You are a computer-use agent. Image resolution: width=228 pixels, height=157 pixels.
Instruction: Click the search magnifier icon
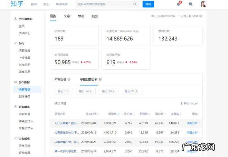tap(135, 4)
